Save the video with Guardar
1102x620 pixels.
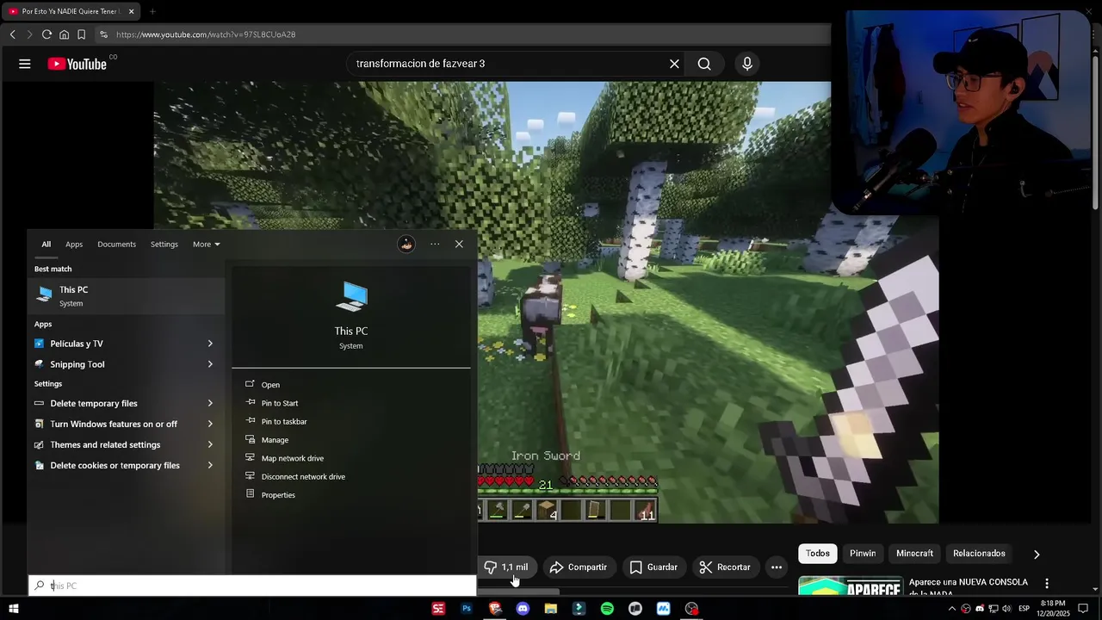pyautogui.click(x=653, y=567)
